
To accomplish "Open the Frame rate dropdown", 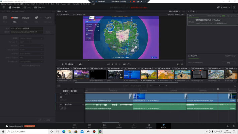I will pyautogui.click(x=25, y=42).
